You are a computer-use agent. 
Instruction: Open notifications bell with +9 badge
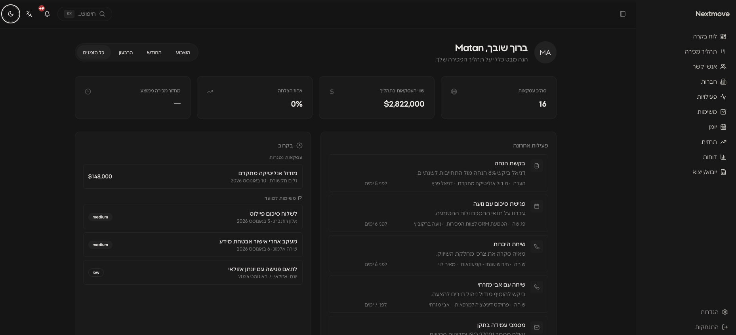pyautogui.click(x=47, y=14)
